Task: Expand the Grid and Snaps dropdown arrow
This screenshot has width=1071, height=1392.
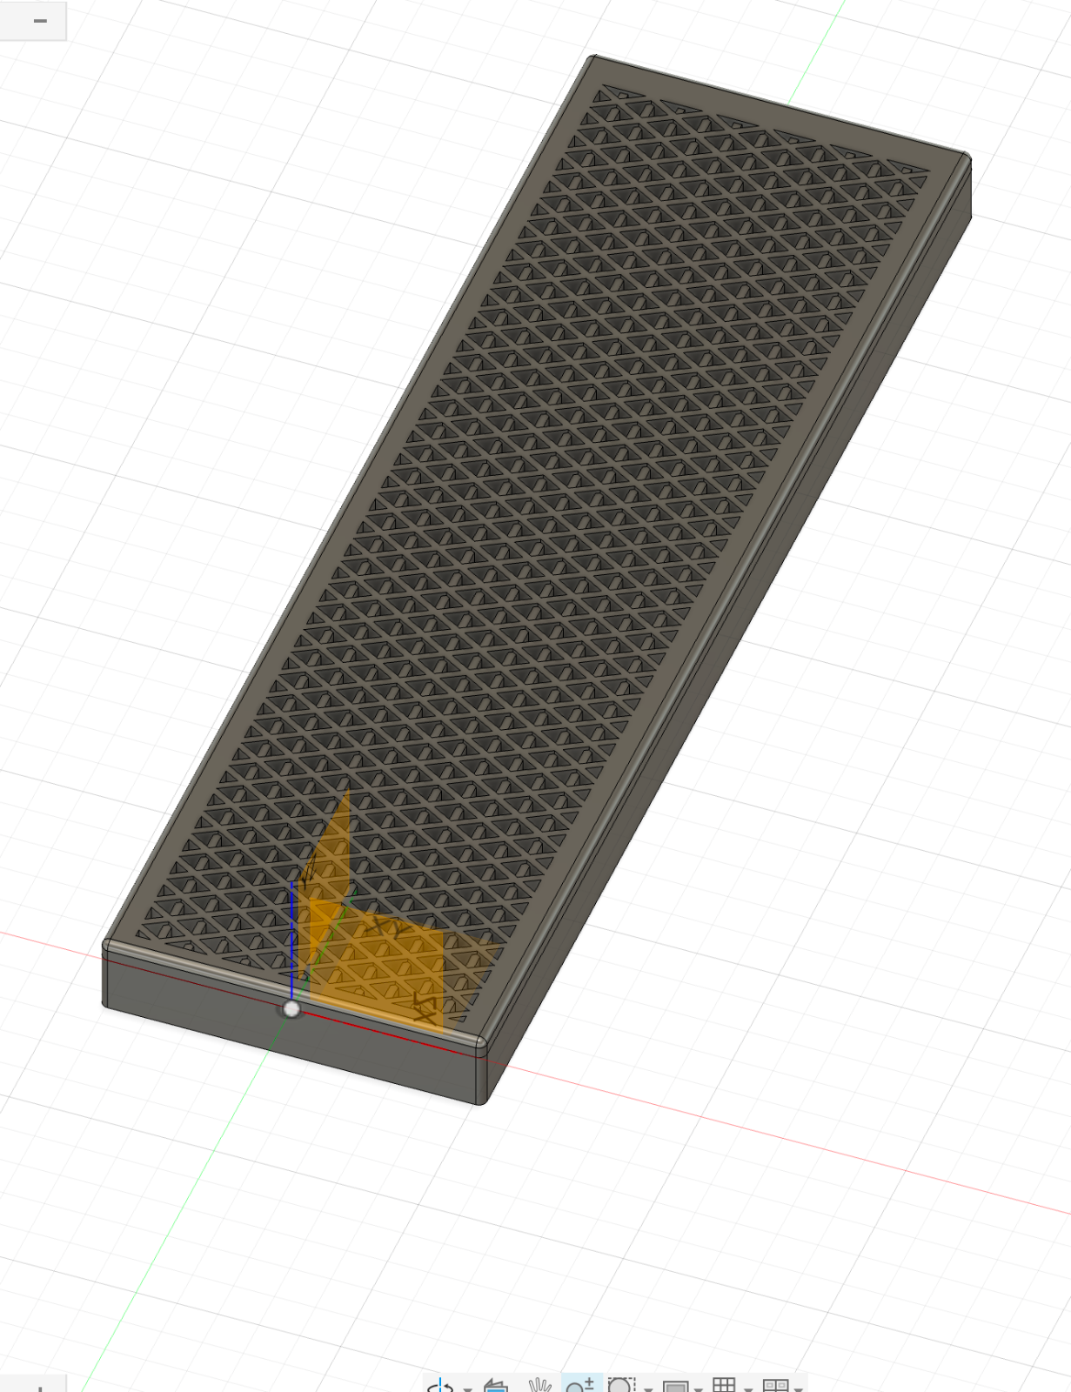Action: [748, 1389]
